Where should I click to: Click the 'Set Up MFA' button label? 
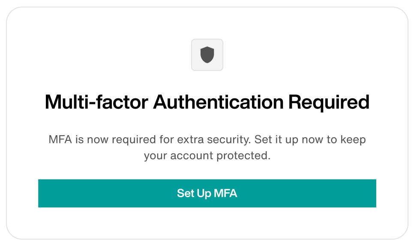[207, 193]
